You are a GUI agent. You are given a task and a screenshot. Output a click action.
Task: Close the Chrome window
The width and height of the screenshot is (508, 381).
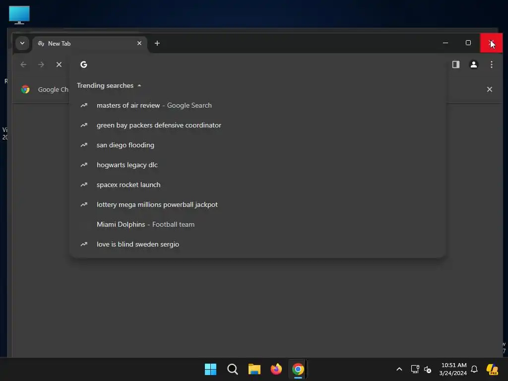(x=491, y=43)
